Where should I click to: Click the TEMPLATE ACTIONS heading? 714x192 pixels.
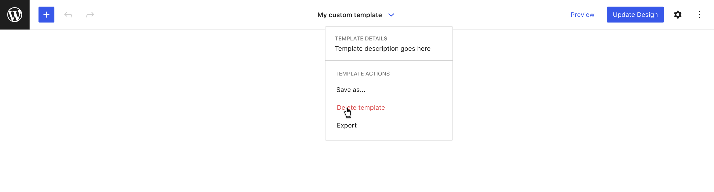click(363, 74)
